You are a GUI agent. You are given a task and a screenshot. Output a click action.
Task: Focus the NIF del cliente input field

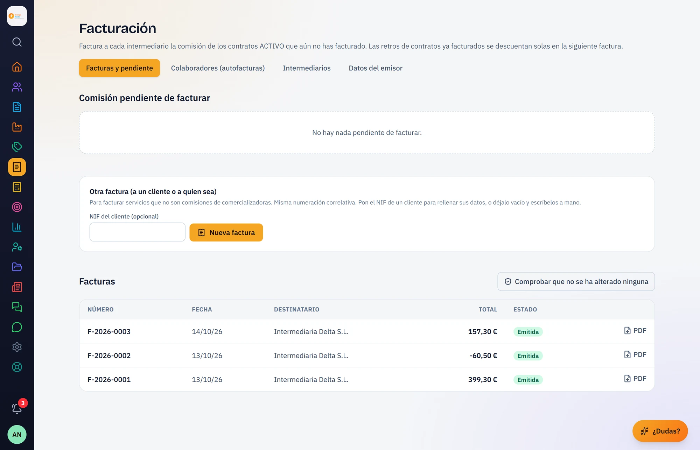pyautogui.click(x=137, y=232)
